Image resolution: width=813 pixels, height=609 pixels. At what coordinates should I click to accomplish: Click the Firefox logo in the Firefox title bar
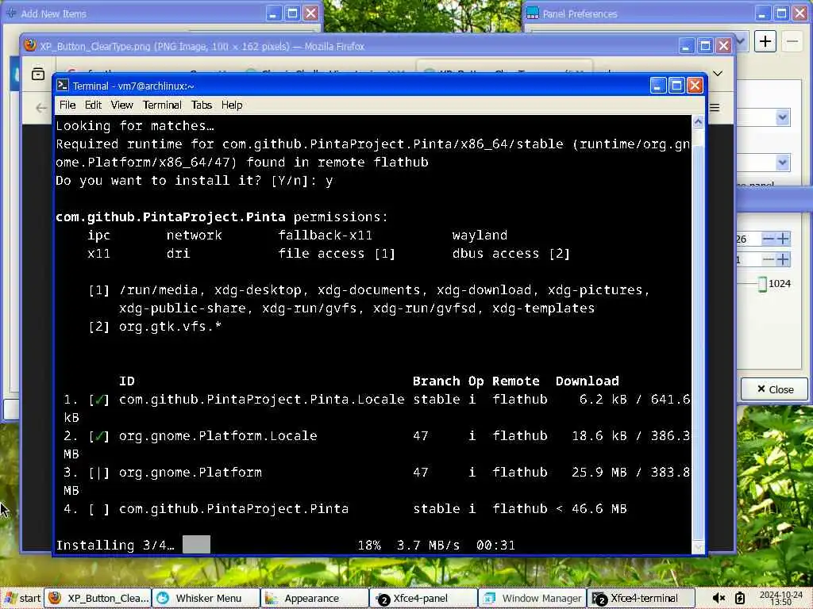(x=30, y=45)
